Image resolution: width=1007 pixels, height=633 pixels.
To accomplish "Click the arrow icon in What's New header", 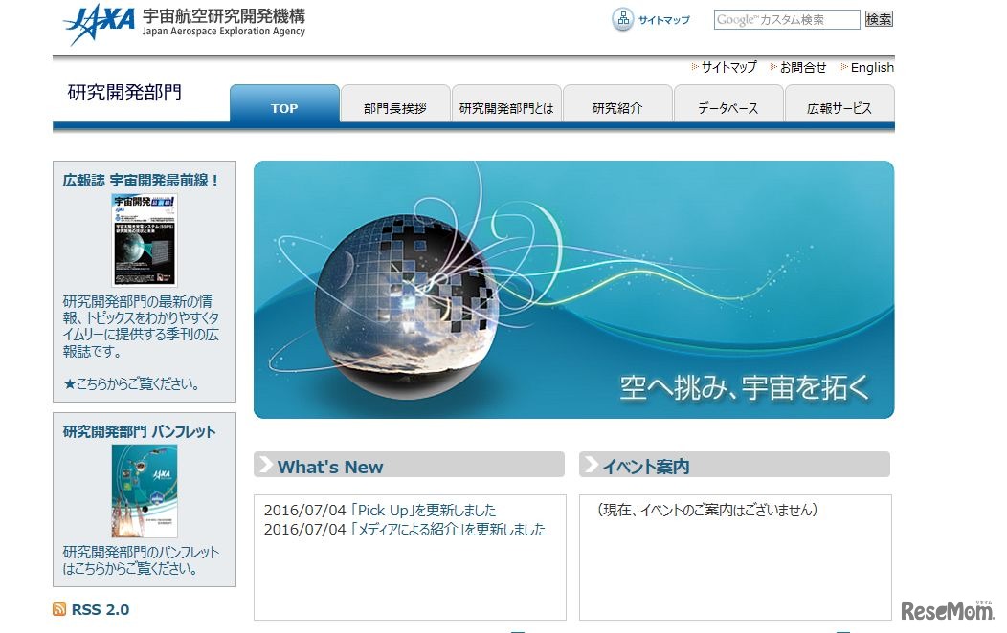I will click(x=265, y=465).
